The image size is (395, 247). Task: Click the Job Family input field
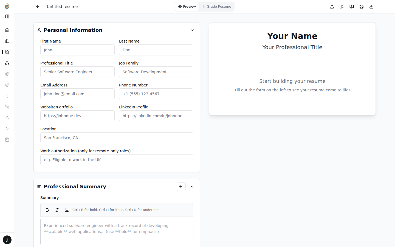pyautogui.click(x=156, y=72)
